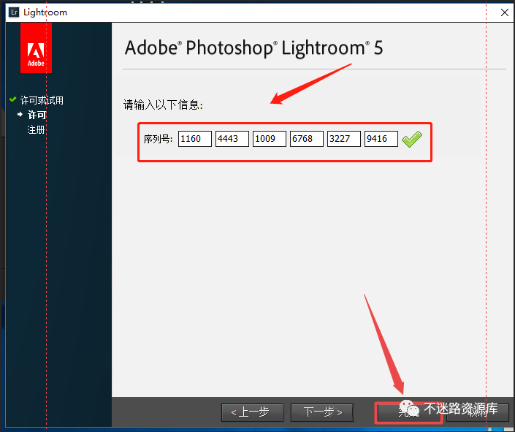Click serial number field containing 1009
This screenshot has height=432, width=515.
tap(270, 139)
